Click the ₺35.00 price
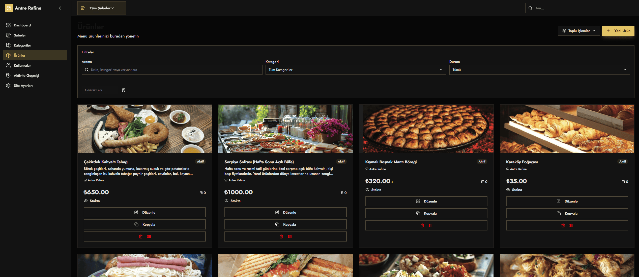The image size is (639, 277). 516,181
